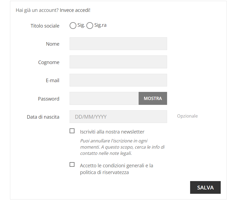This screenshot has width=231, height=200.
Task: Click inside the Password field
Action: coord(104,98)
